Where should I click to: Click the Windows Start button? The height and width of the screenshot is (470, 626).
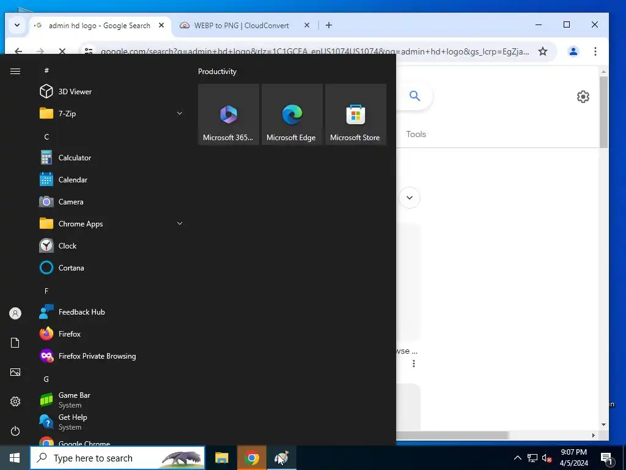[15, 458]
